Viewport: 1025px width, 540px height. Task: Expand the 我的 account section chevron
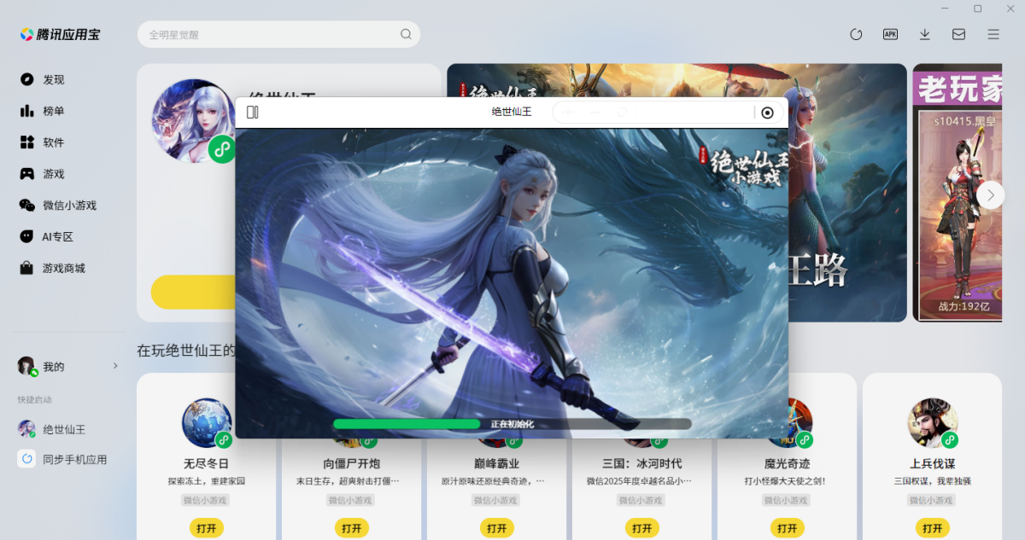pyautogui.click(x=115, y=364)
